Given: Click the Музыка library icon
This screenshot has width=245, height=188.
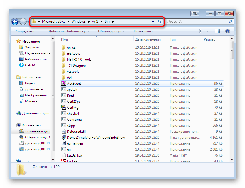Looking at the screenshot, I should pos(21,101).
